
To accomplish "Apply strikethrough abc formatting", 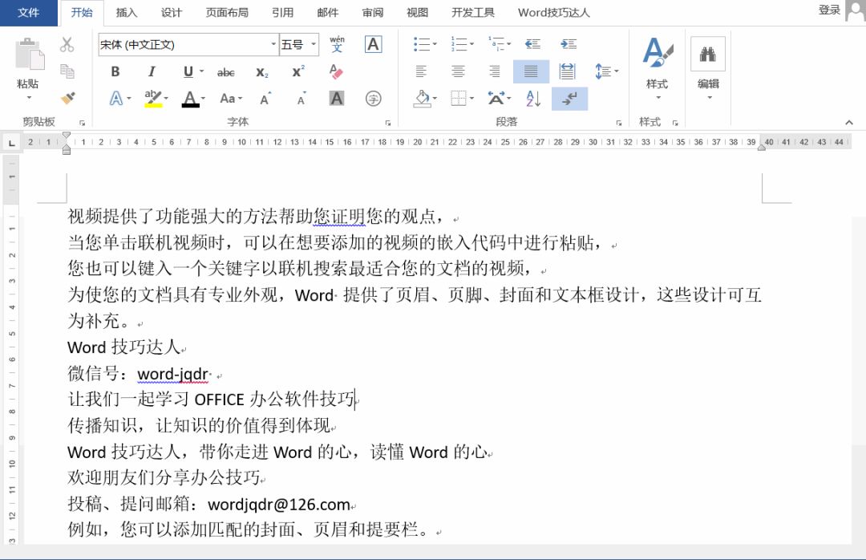I will point(225,72).
